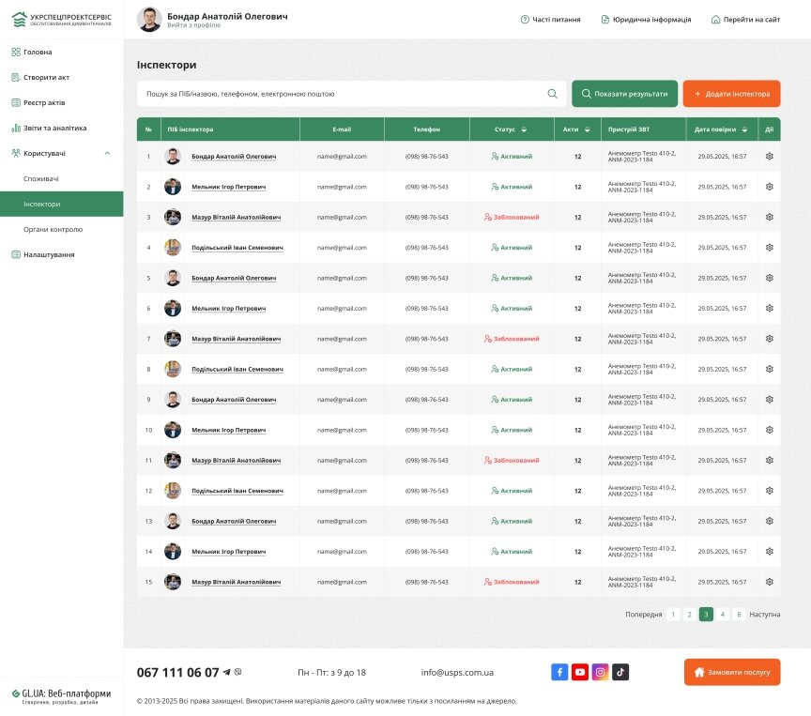The height and width of the screenshot is (716, 811).
Task: Click the УКРСПЕЦПРОЕКТСЕРВІС logo
Action: (62, 20)
